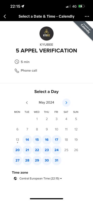Go to the previous month
This screenshot has width=93, height=201.
coord(27,103)
